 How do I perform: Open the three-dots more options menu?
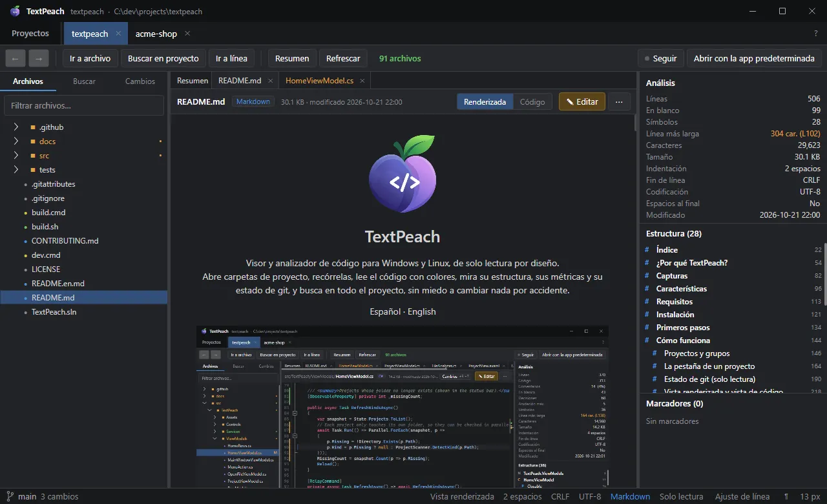[619, 101]
